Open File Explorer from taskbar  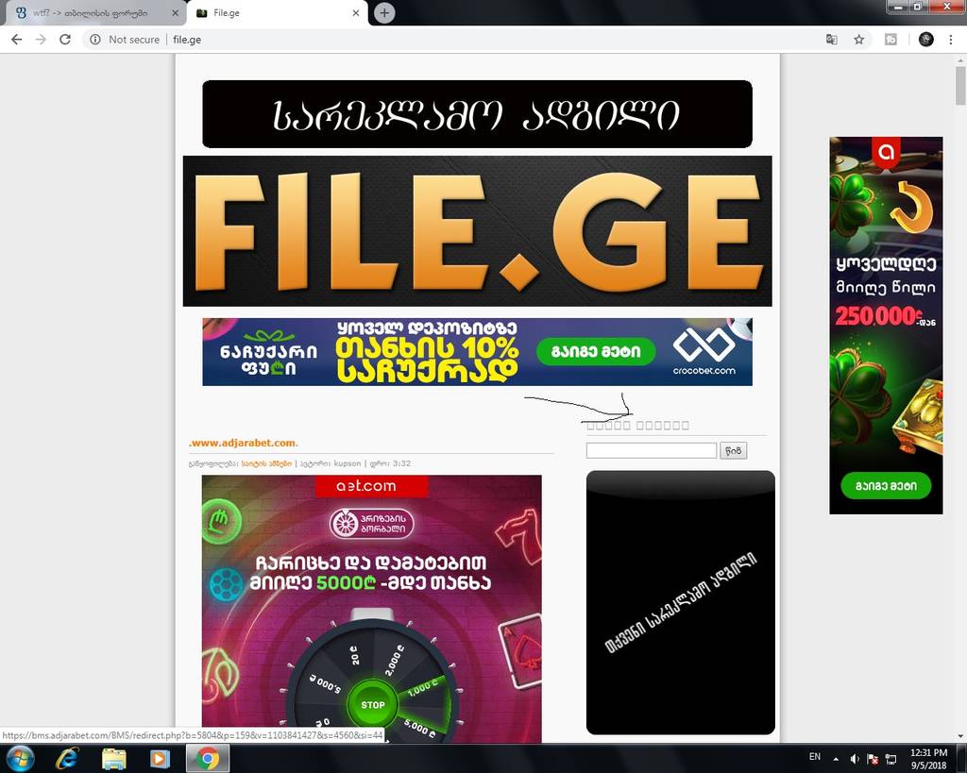114,758
